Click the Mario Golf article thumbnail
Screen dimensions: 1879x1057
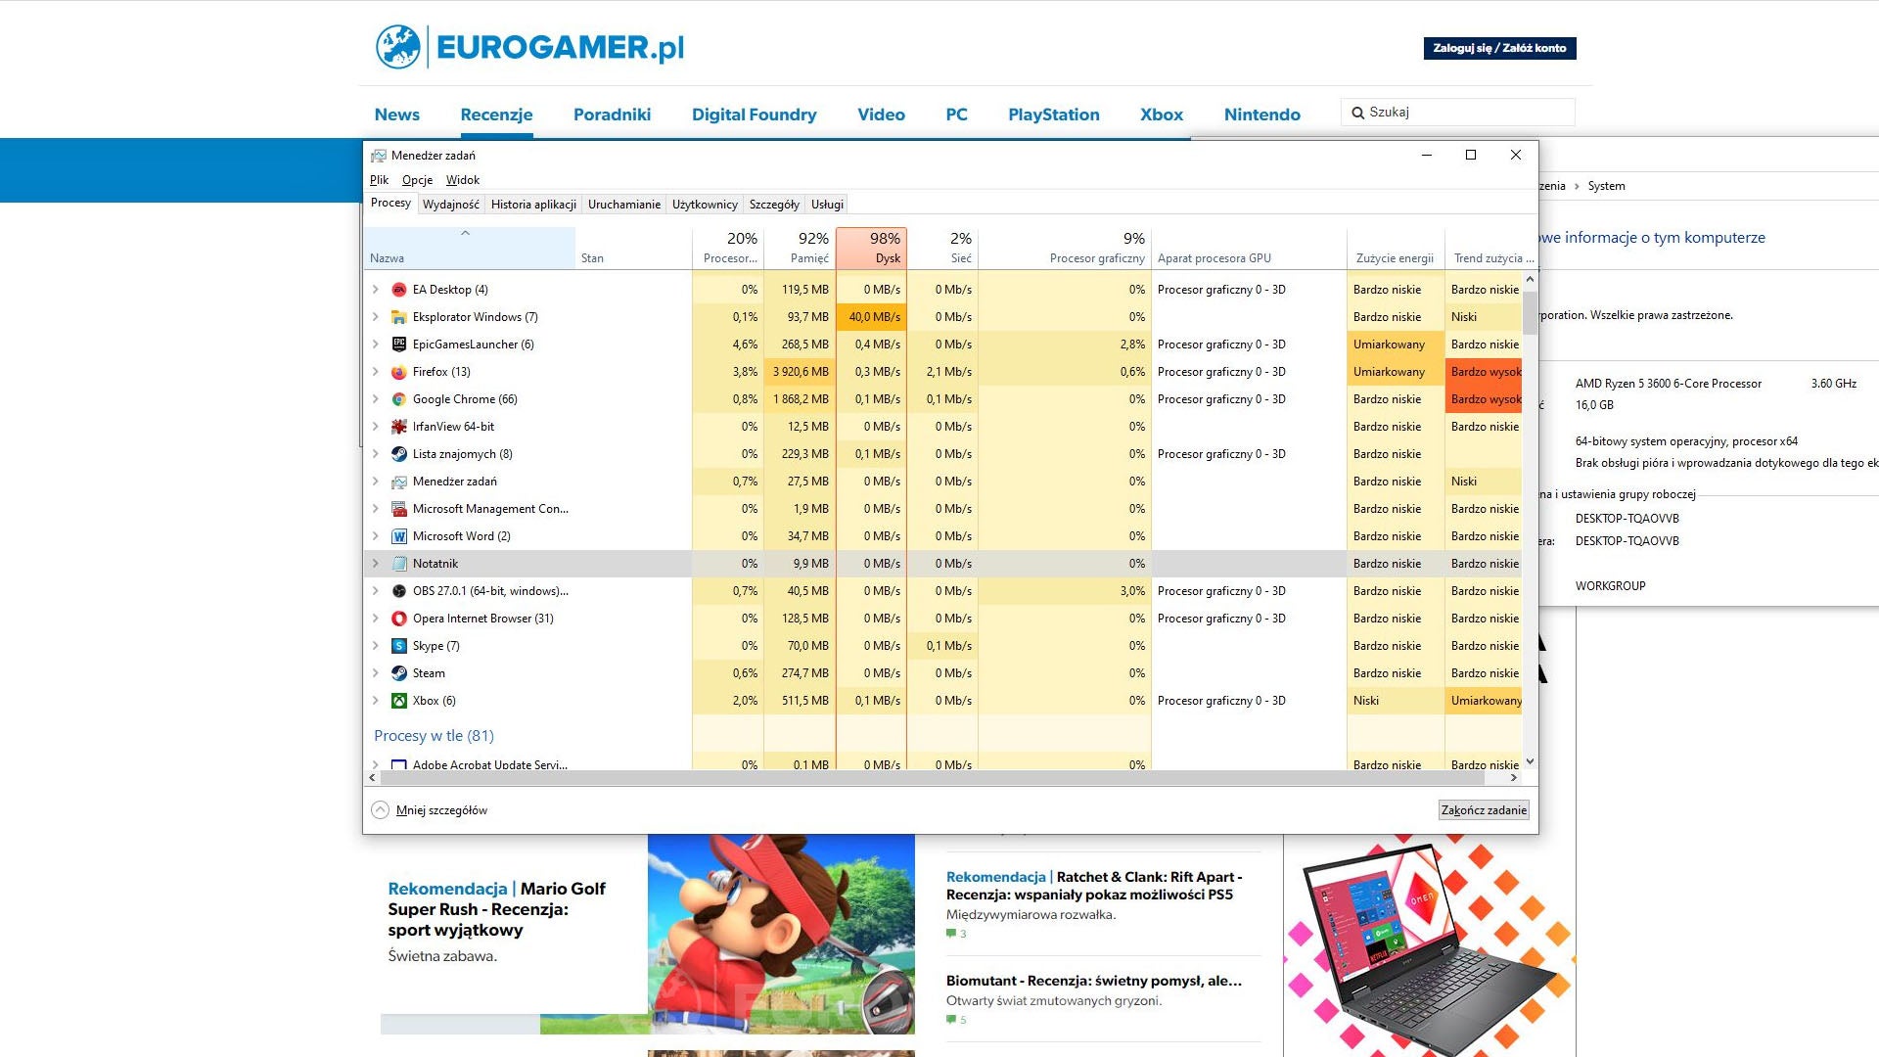tap(781, 935)
